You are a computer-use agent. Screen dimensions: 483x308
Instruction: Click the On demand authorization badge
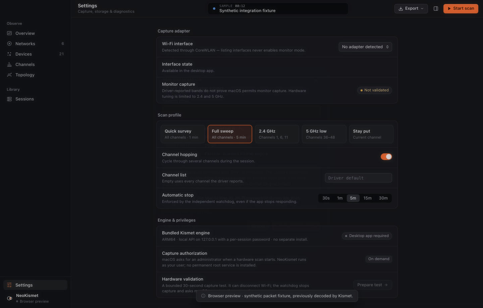coord(379,259)
